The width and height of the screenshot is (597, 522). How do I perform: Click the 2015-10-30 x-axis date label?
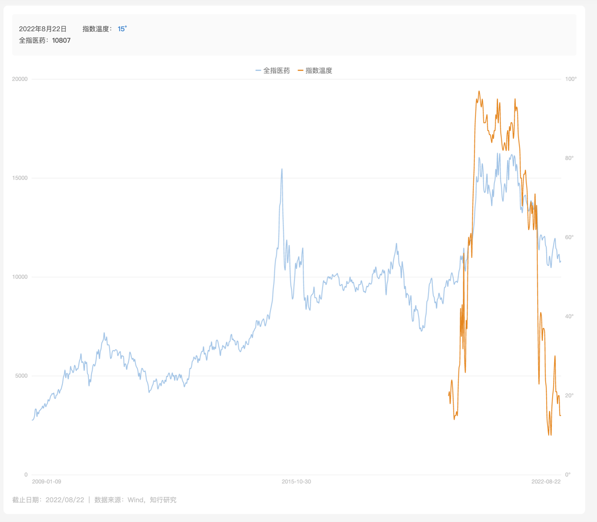point(296,481)
